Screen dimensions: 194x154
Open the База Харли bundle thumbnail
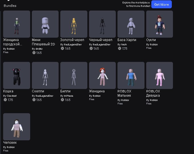click(131, 24)
